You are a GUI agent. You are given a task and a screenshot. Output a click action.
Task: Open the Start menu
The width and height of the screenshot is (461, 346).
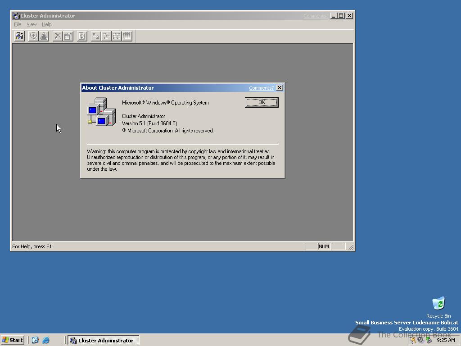pos(12,340)
